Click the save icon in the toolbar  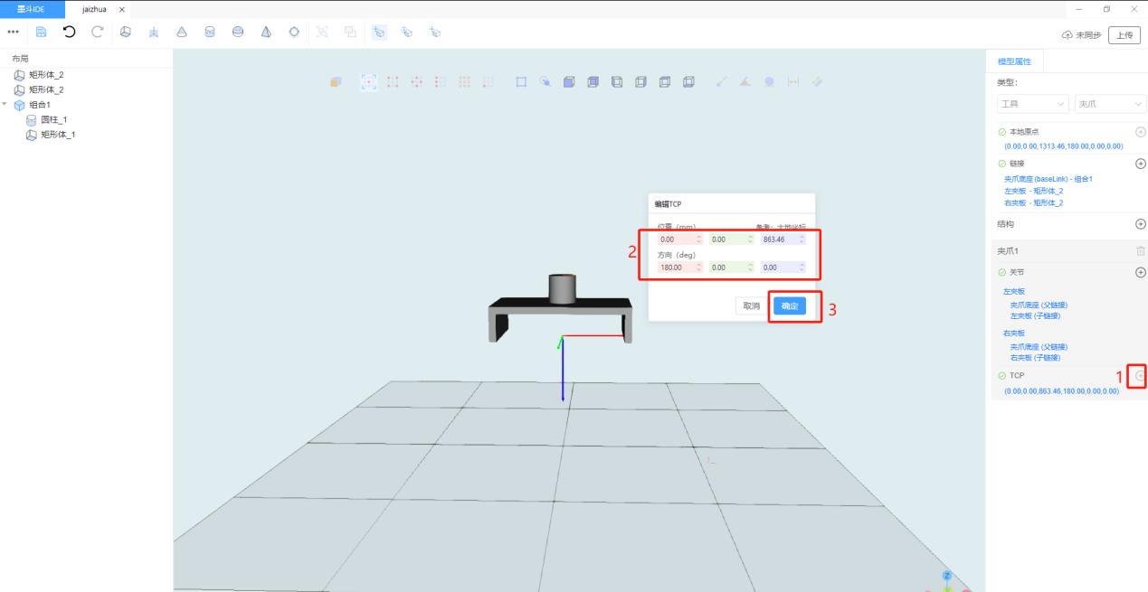click(x=41, y=32)
